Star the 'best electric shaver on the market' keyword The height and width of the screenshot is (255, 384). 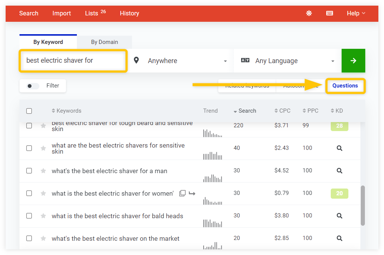point(43,238)
